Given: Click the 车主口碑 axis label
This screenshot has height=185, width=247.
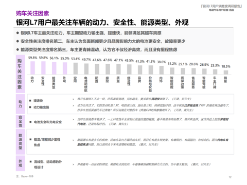Looking at the screenshot, I should tap(215, 83).
